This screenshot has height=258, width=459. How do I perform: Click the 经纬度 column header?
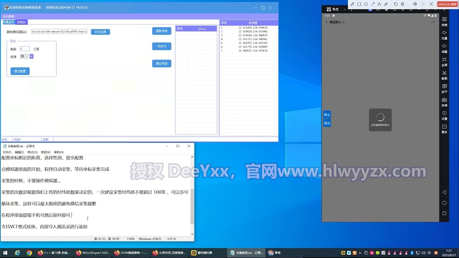(x=253, y=23)
